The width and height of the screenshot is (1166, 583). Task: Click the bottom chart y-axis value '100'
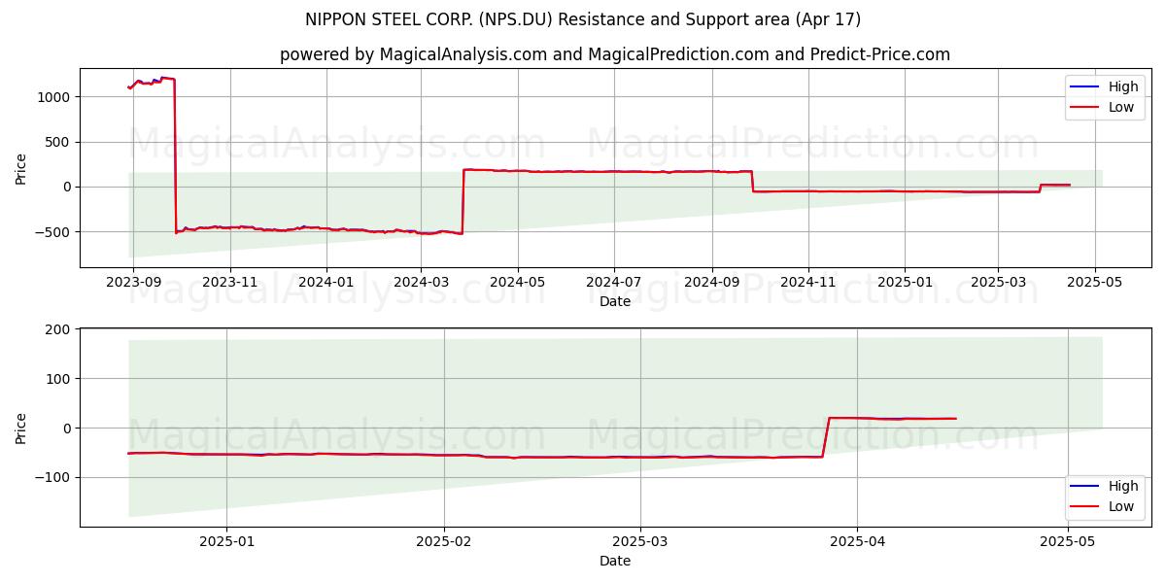tap(60, 379)
